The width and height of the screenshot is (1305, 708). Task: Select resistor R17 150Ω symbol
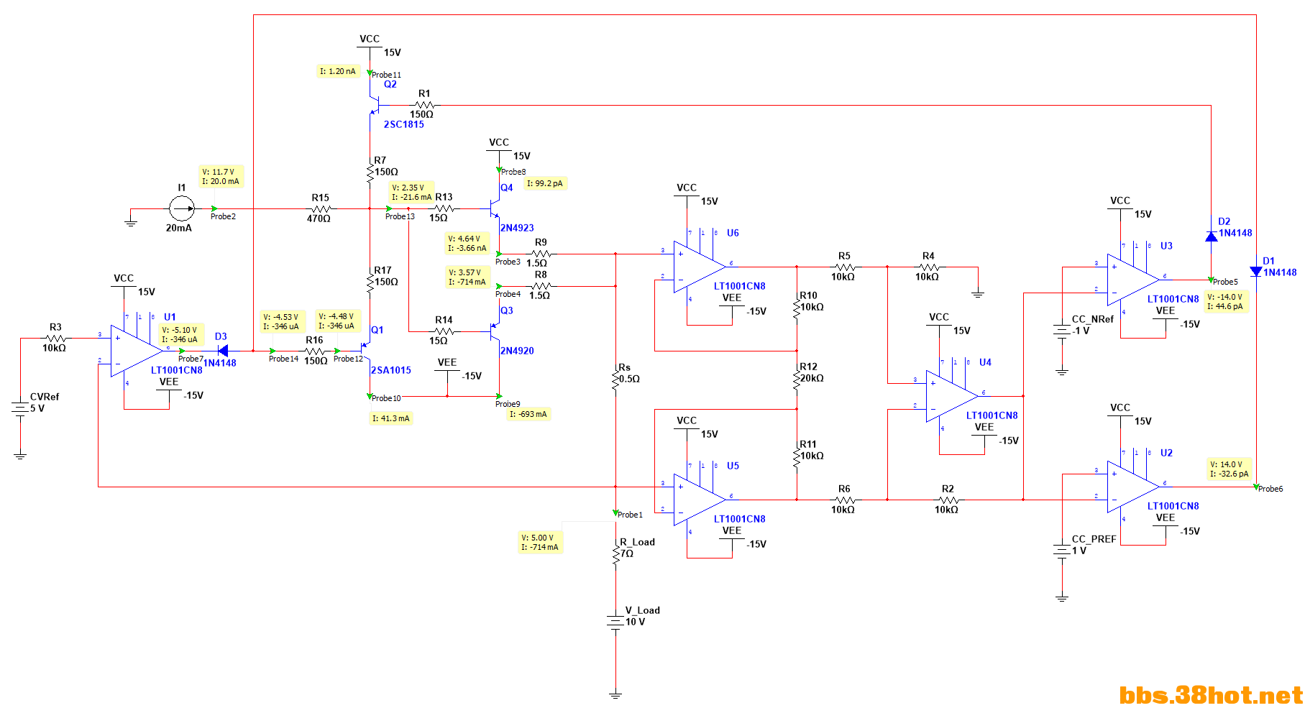point(370,282)
